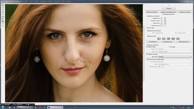This screenshot has width=194, height=109.
Task: Open the mesh size dropdown
Action: 175,49
